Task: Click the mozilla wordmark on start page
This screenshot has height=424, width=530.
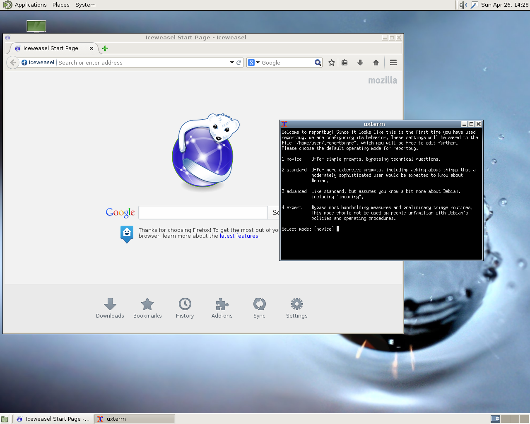Action: (x=383, y=80)
